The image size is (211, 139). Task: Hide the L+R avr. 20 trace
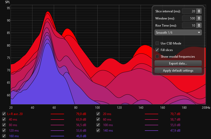4,114
